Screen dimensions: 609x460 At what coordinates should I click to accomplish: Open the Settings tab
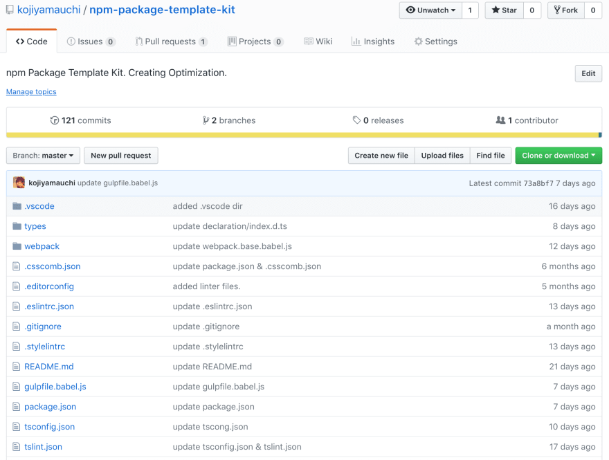click(x=435, y=42)
